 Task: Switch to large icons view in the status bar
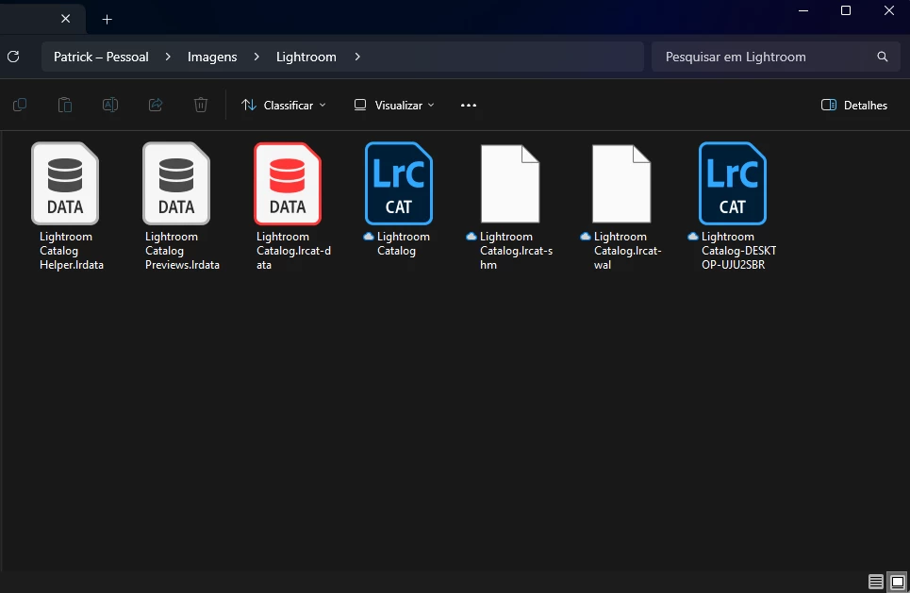tap(898, 582)
